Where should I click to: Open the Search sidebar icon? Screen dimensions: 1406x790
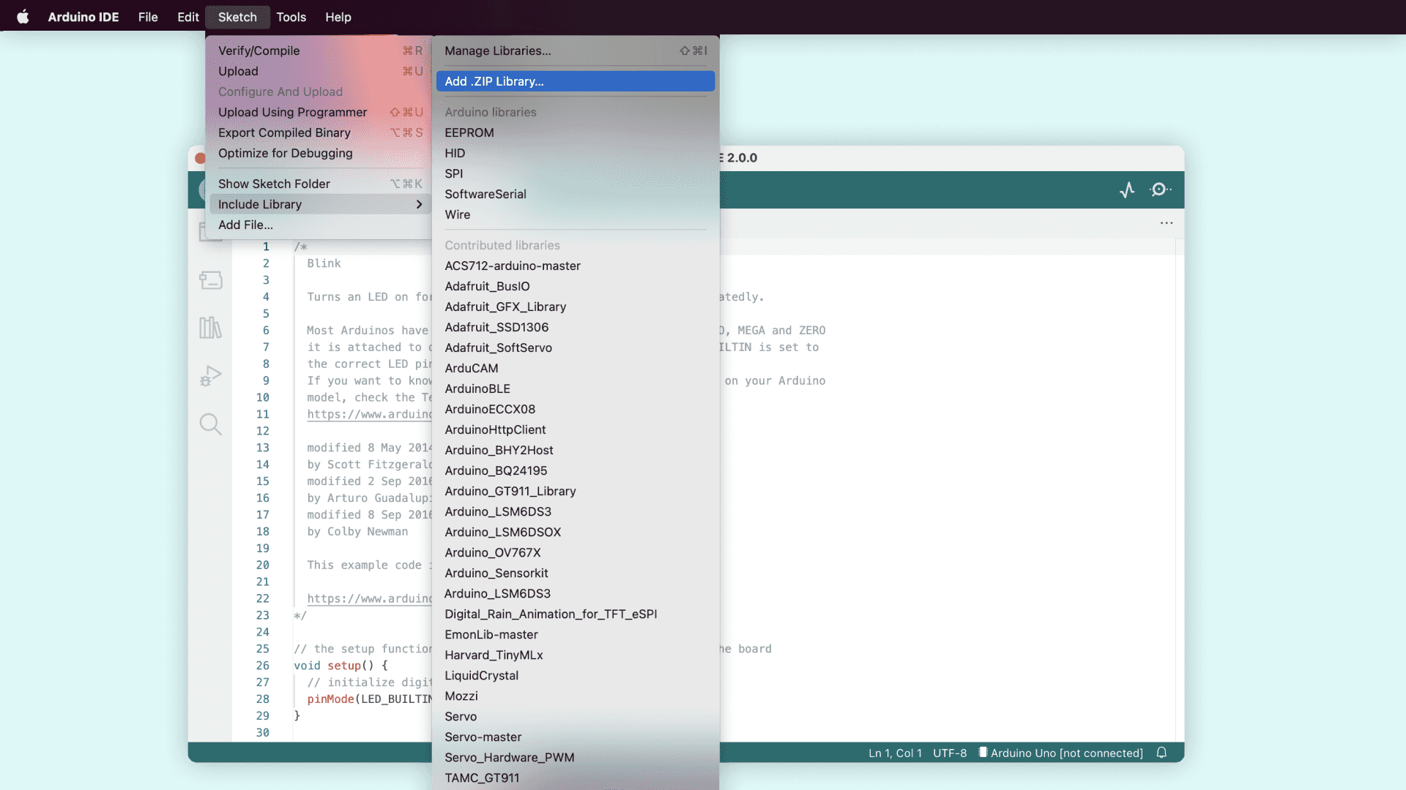(x=211, y=424)
